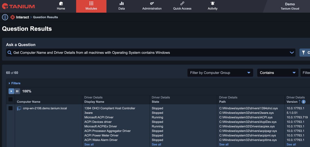Click version 5.1.0.51
The height and width of the screenshot is (147, 310).
(292, 113)
